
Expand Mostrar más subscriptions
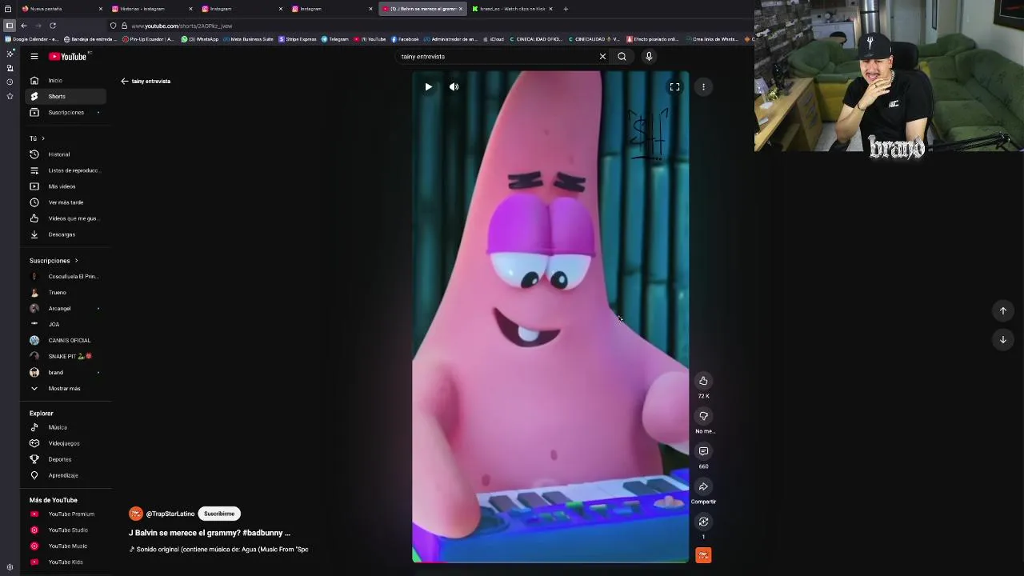pyautogui.click(x=64, y=388)
